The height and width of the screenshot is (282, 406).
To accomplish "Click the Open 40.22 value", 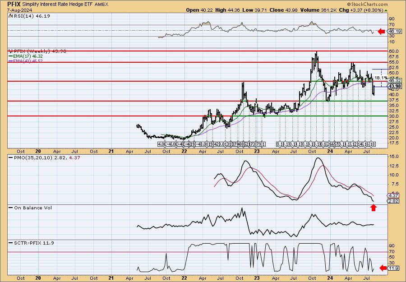I will point(200,10).
